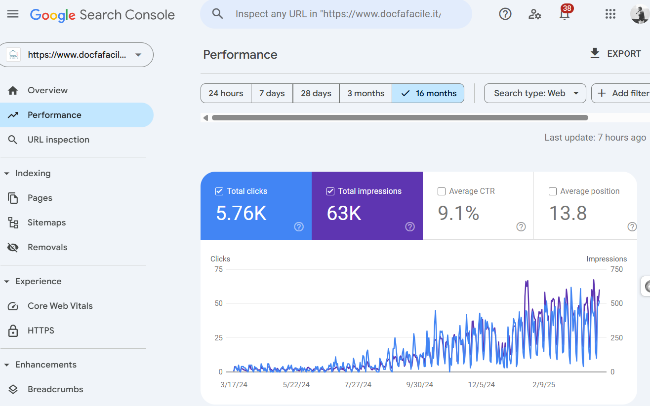
Task: Click the Average CTR help icon
Action: point(521,227)
